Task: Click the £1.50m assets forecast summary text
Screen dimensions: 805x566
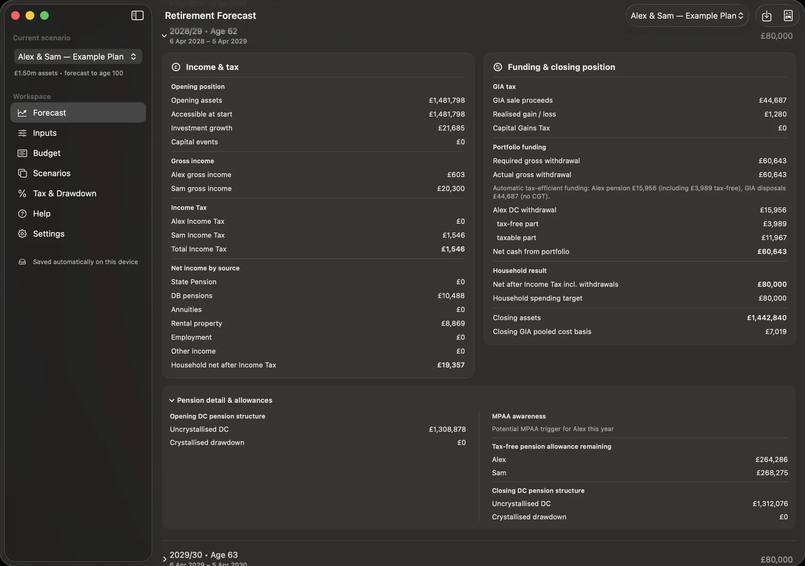Action: (69, 73)
